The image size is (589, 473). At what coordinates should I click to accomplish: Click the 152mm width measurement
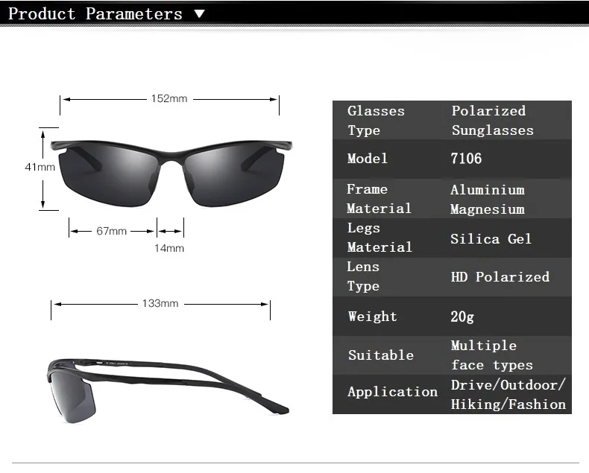[169, 99]
